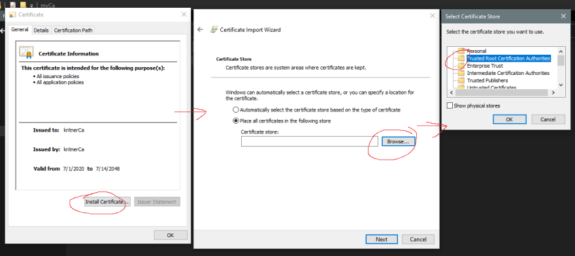
Task: Click the store list's vertical scroll up arrow
Action: pos(561,51)
